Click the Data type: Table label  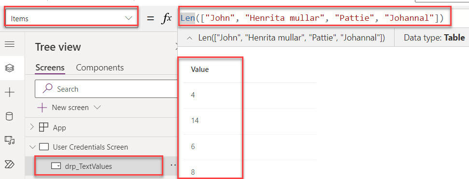(434, 38)
